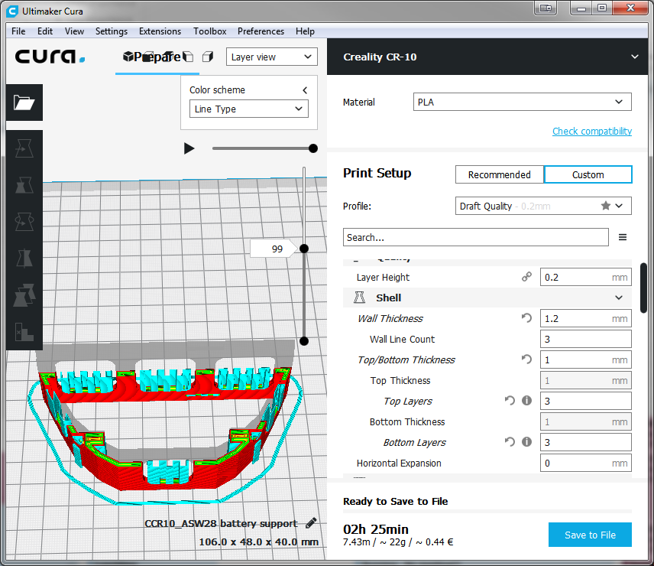This screenshot has width=654, height=566.
Task: Click the Top Layers value field
Action: pos(585,401)
